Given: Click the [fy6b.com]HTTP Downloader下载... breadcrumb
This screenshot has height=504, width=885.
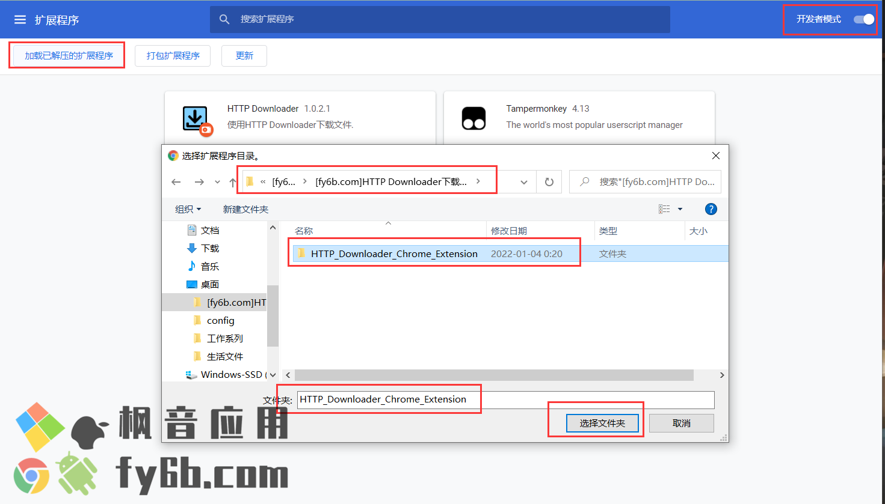Looking at the screenshot, I should coord(391,182).
